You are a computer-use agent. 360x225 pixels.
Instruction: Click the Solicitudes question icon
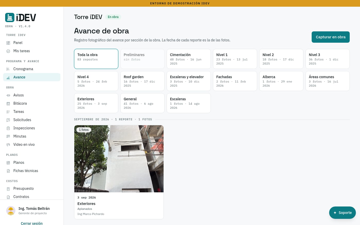click(x=8, y=120)
